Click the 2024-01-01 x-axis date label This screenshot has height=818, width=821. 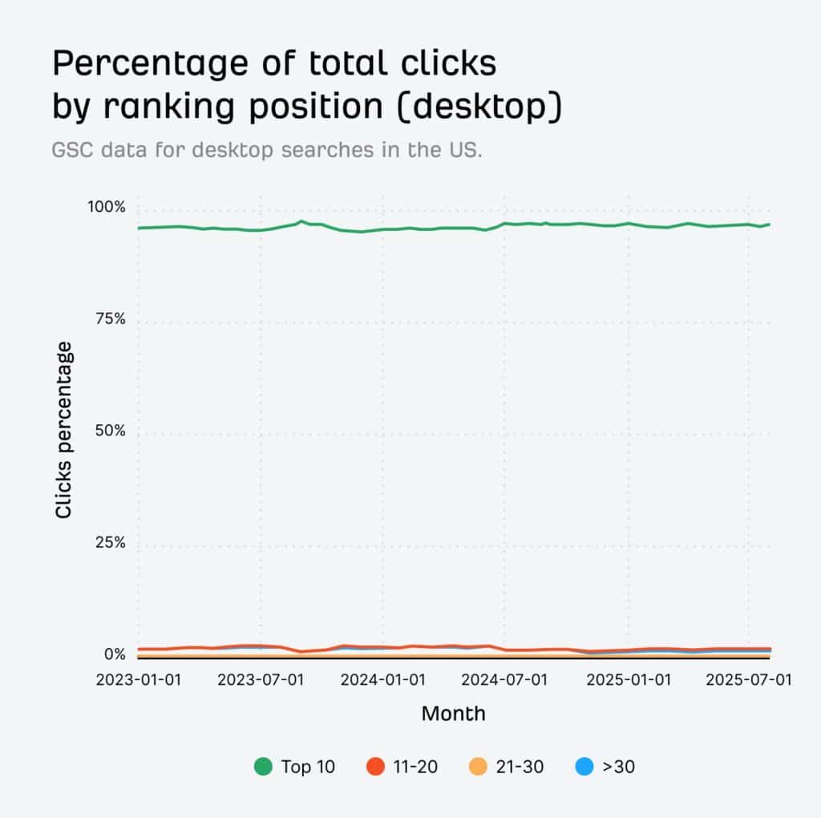tap(382, 680)
